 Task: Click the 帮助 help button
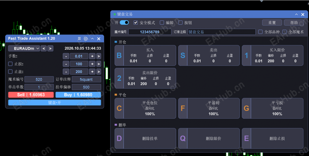pos(294,23)
